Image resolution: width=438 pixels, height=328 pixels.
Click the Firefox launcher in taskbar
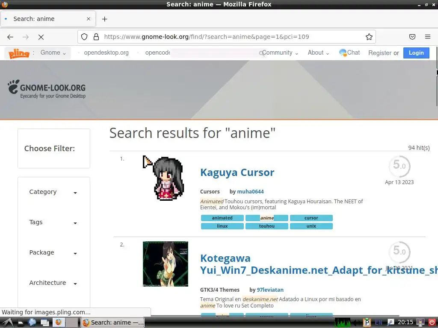click(x=58, y=322)
